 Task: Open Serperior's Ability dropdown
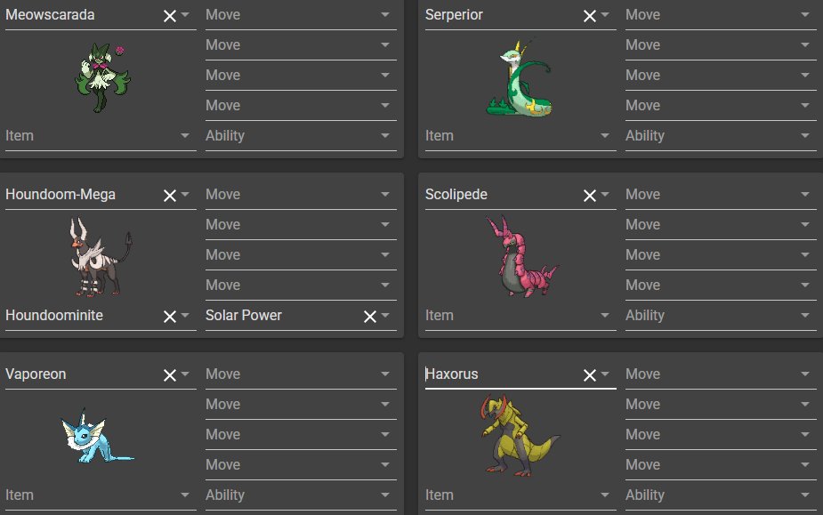tap(721, 135)
